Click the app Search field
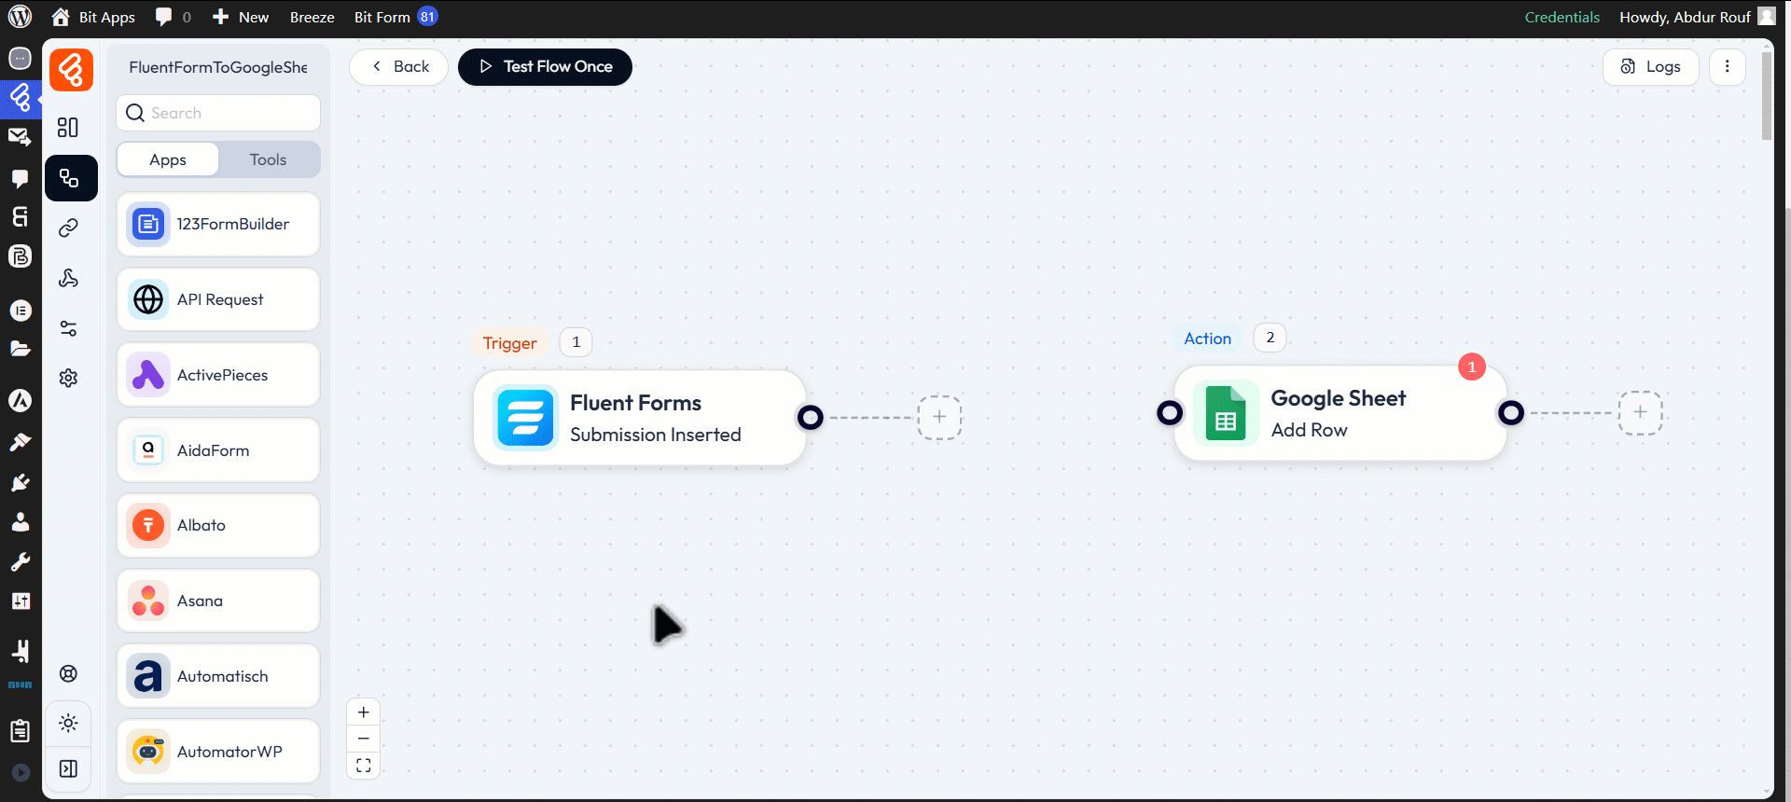1791x802 pixels. coord(218,113)
